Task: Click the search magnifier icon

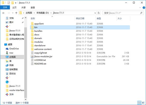Action: click(141, 13)
